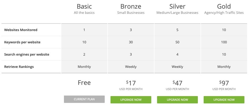The image size is (251, 112).
Task: Click the Free price text
Action: [x=84, y=83]
